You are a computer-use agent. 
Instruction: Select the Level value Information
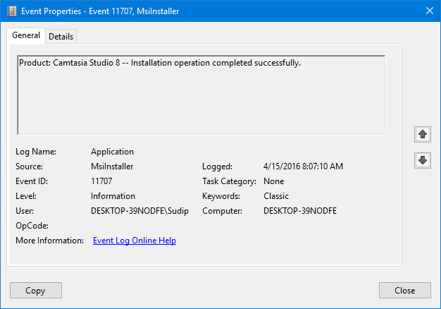(113, 196)
